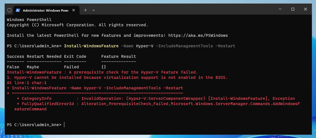The height and width of the screenshot is (138, 316).
Task: Open the https://aka.ms/PSWindows link
Action: point(198,35)
